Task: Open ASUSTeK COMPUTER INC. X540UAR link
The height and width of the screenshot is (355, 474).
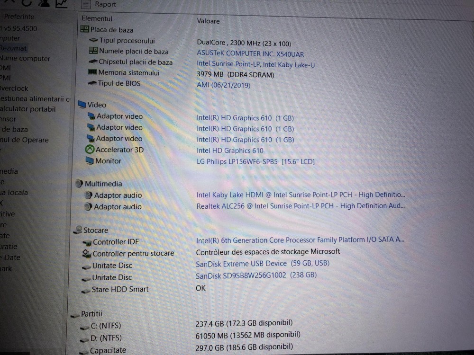Action: (250, 54)
